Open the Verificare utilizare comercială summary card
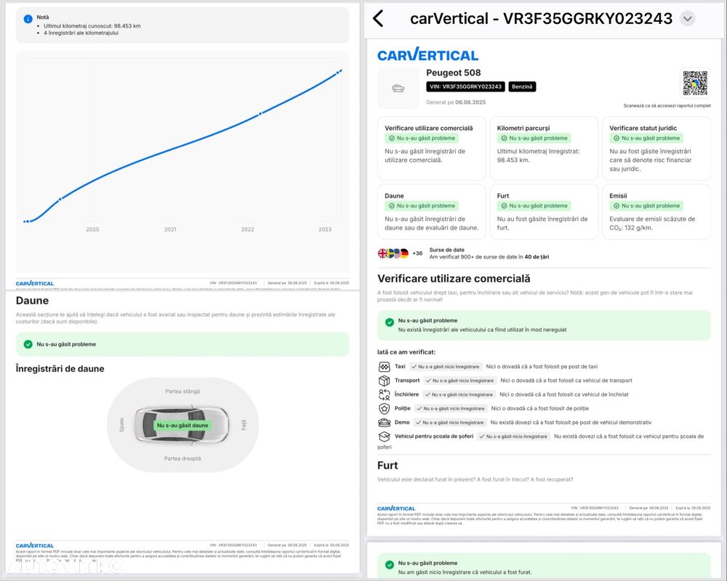Image resolution: width=727 pixels, height=581 pixels. pos(432,148)
